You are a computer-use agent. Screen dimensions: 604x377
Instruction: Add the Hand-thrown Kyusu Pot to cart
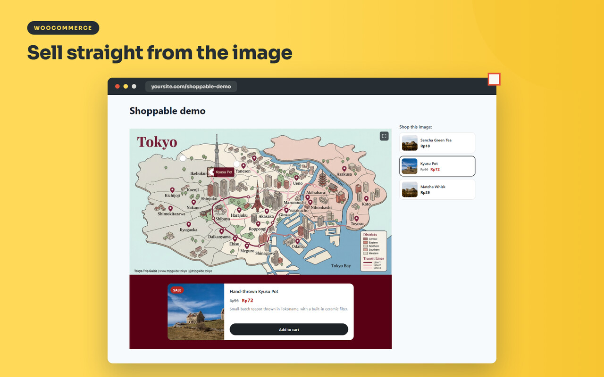289,329
